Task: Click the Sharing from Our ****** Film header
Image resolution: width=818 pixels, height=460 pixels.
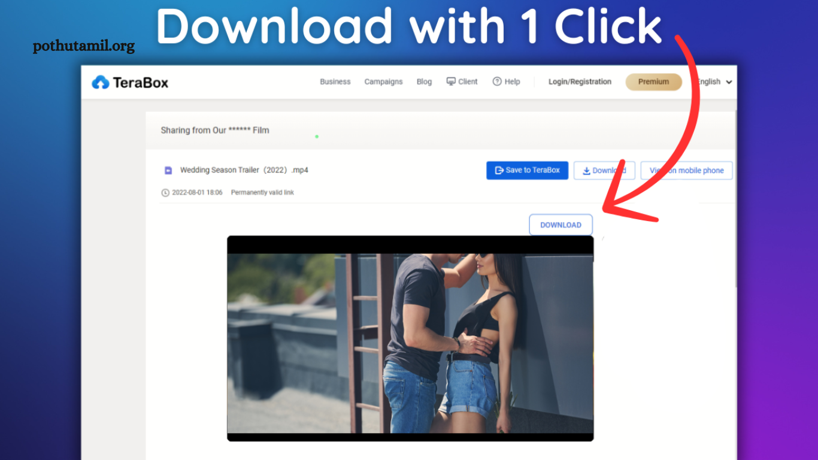Action: click(215, 130)
